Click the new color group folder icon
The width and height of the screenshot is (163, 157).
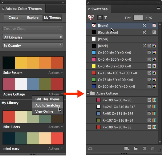point(136,149)
